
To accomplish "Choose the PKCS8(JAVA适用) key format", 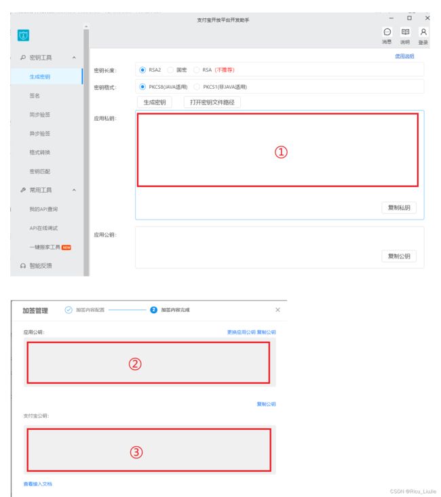I will (x=142, y=87).
